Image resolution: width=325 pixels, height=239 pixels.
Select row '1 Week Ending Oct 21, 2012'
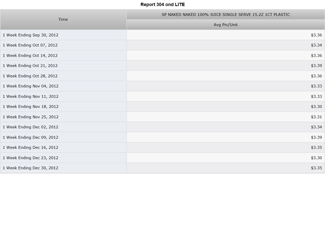162,66
